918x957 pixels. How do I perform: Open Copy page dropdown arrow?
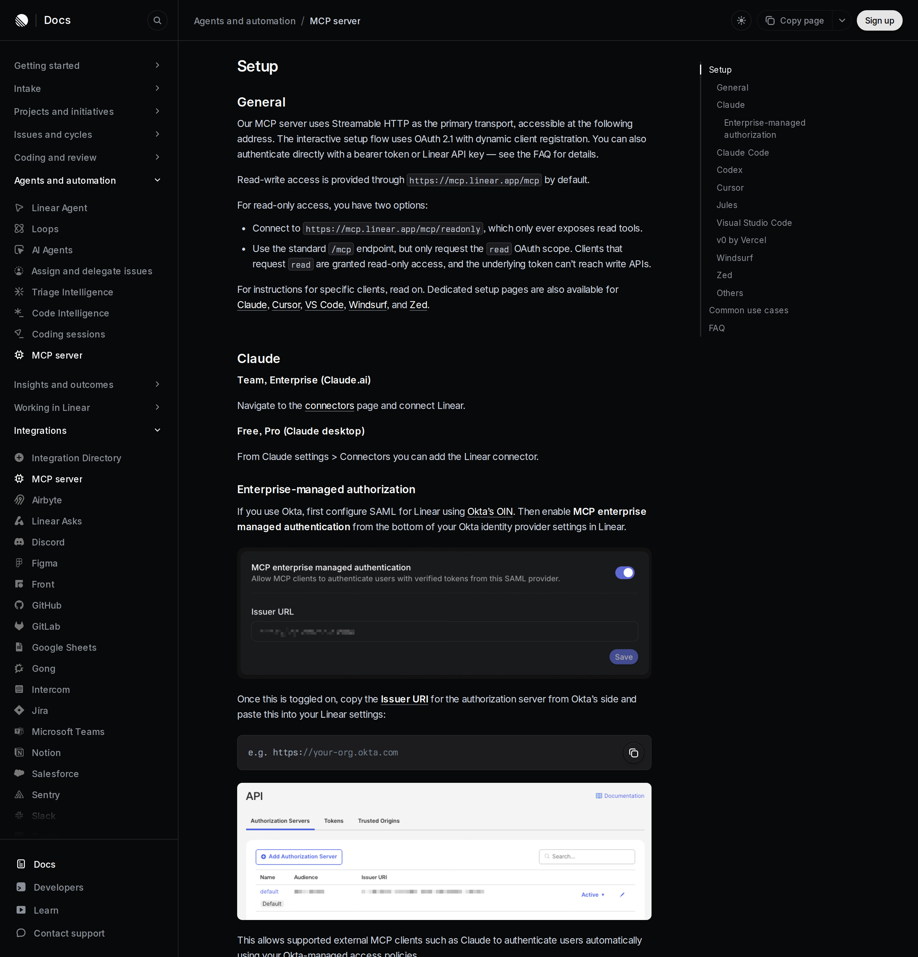(841, 20)
